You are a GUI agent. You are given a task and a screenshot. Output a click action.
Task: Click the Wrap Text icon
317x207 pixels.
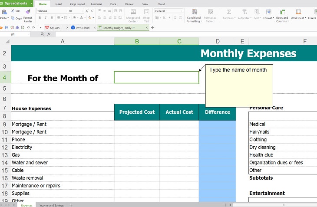(146, 12)
